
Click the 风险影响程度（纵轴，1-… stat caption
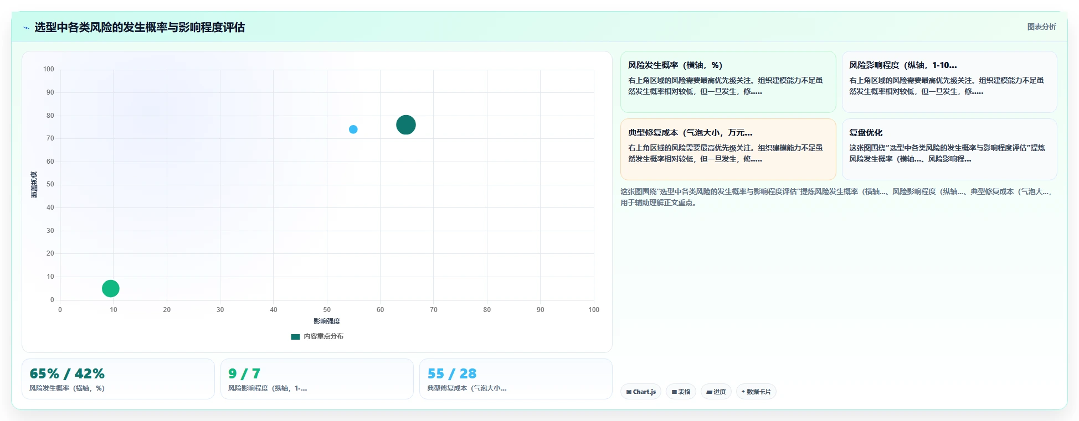point(268,388)
